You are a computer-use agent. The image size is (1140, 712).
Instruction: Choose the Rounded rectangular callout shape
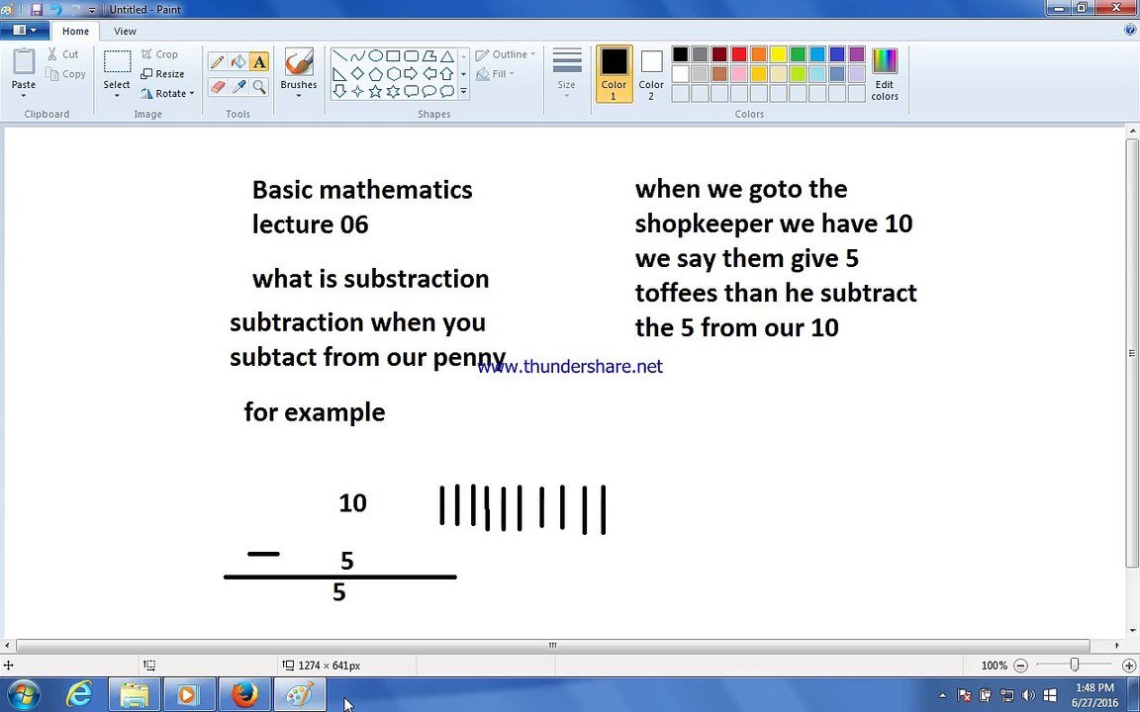coord(411,91)
